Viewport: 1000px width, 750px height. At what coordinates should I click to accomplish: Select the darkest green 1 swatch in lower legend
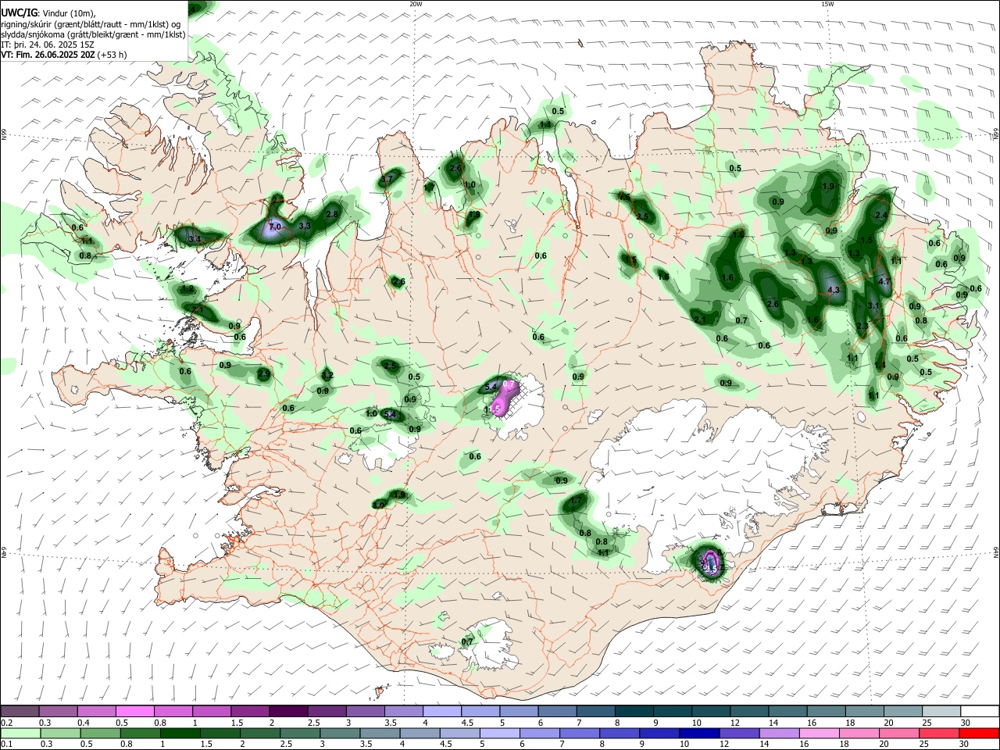180,733
